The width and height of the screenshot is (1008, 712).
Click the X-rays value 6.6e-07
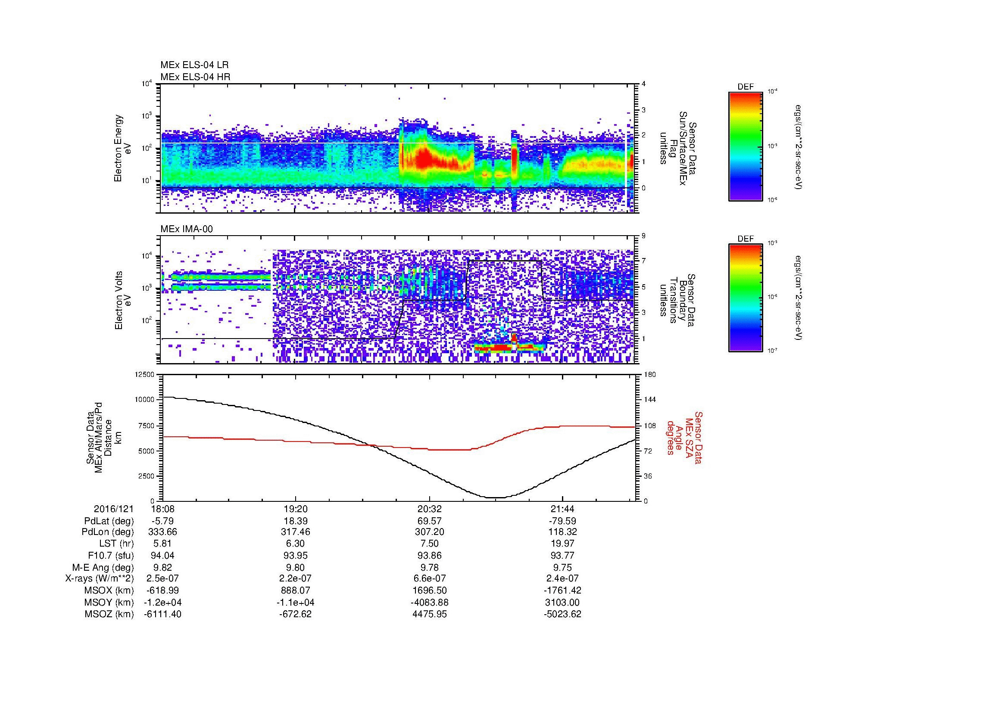(x=430, y=578)
